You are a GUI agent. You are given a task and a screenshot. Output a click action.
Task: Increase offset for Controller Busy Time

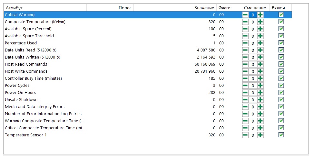[260, 78]
